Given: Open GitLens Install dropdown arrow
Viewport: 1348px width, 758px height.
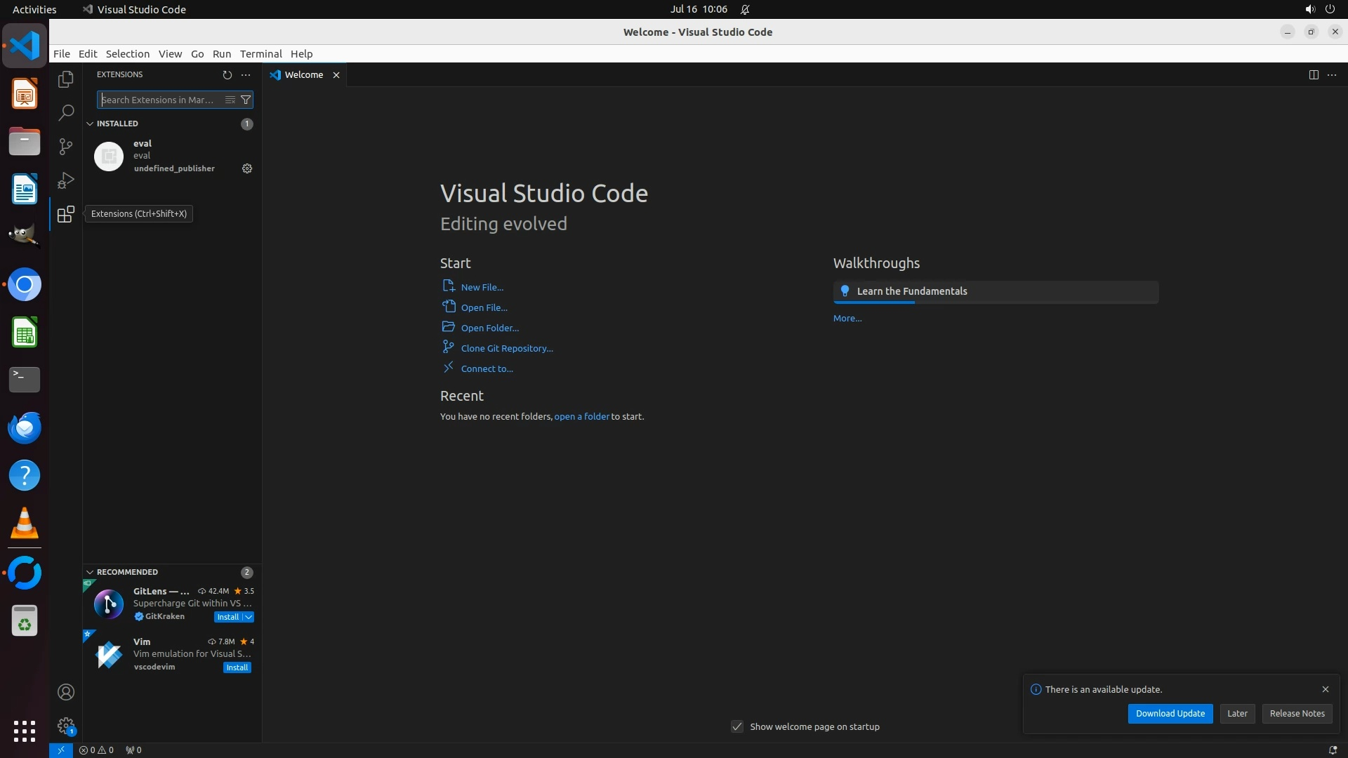Looking at the screenshot, I should point(249,617).
